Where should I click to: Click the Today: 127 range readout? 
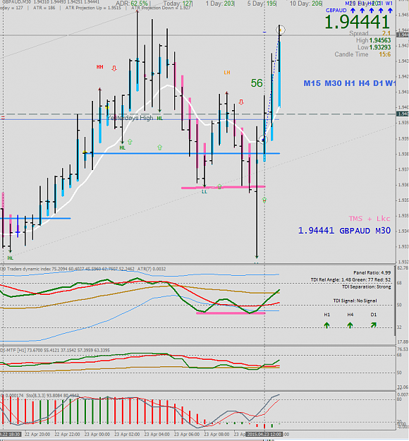(178, 4)
